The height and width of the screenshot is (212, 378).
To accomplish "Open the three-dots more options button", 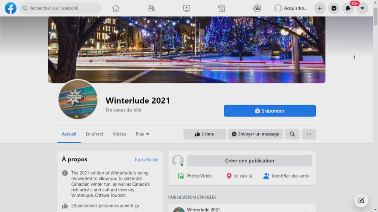I will point(309,134).
